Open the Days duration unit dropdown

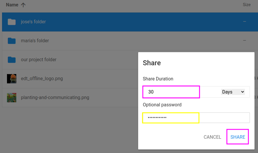[233, 92]
